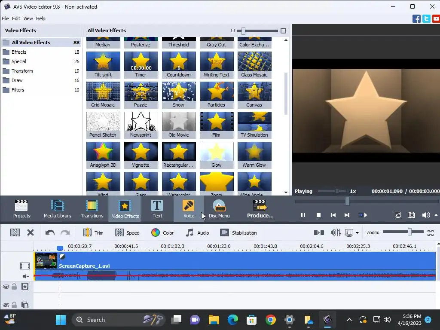Click the playback speed slider
The image size is (440, 330).
coord(337,191)
